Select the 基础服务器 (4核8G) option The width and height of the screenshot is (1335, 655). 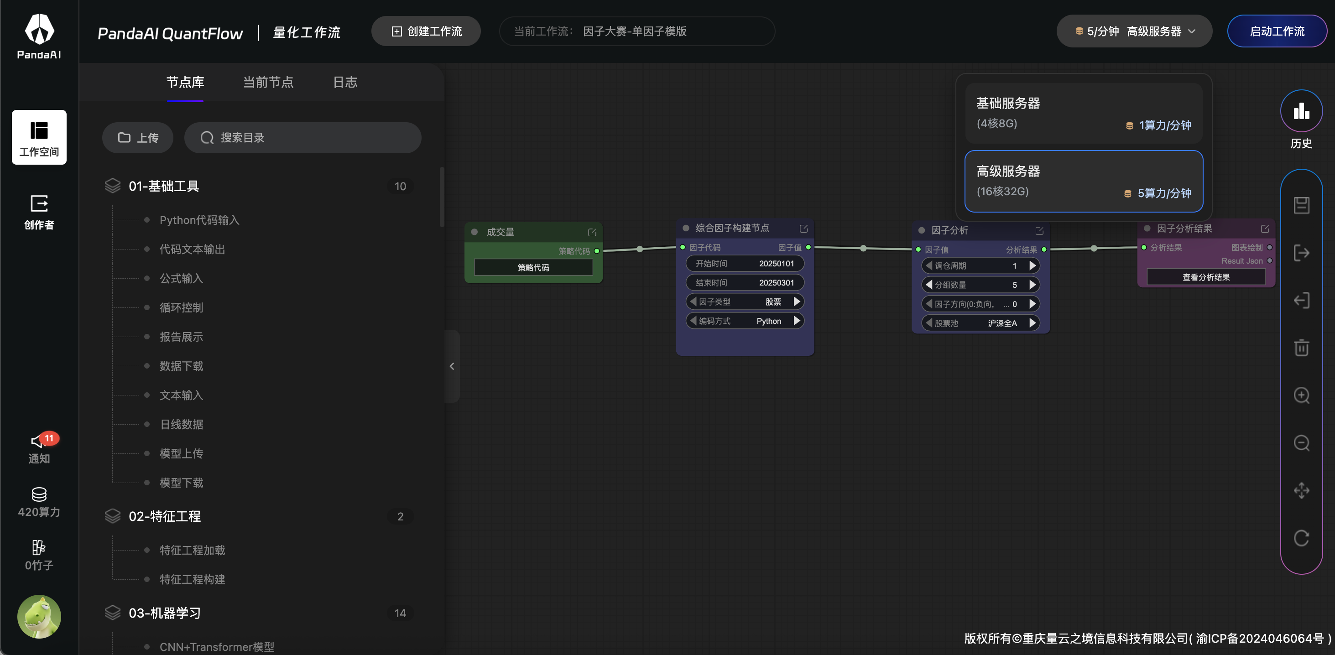pyautogui.click(x=1084, y=113)
